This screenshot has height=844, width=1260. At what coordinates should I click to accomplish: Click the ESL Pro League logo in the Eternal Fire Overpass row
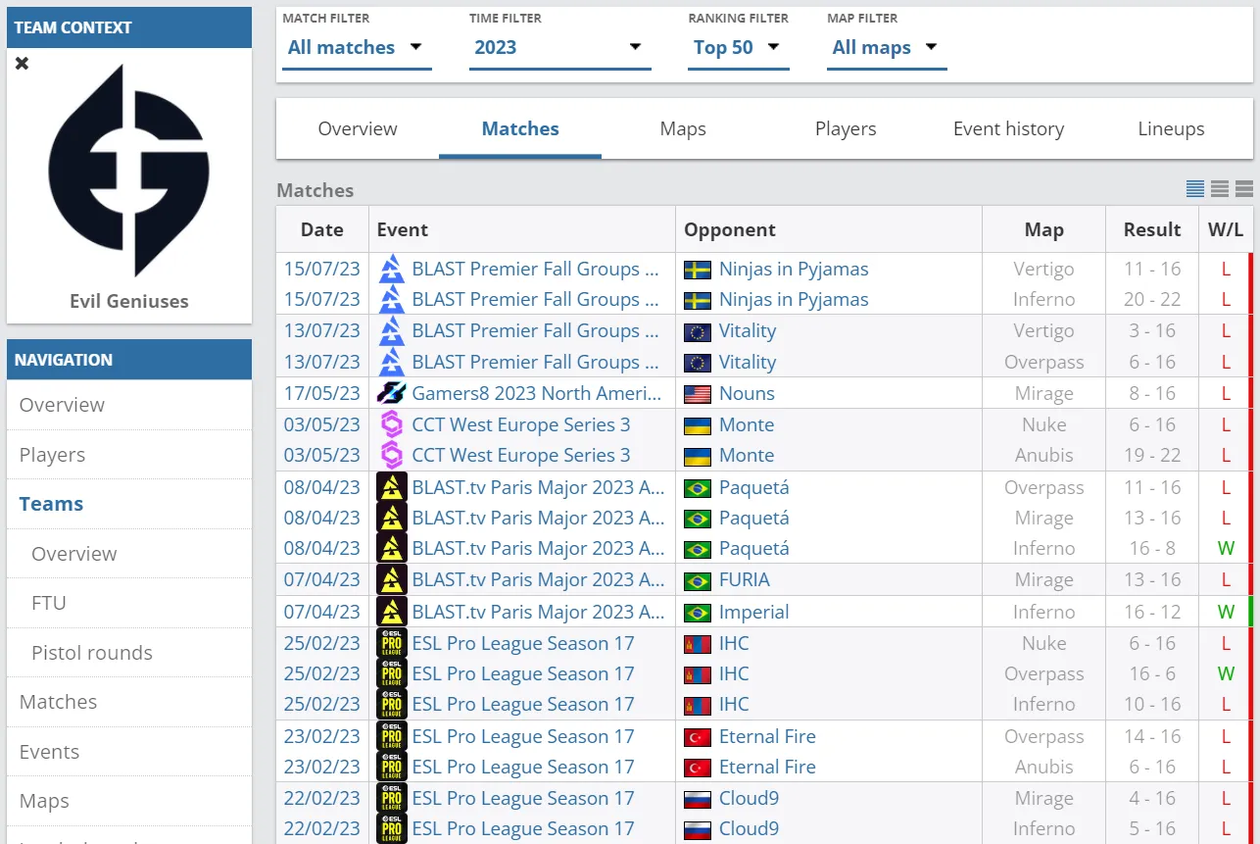click(392, 737)
